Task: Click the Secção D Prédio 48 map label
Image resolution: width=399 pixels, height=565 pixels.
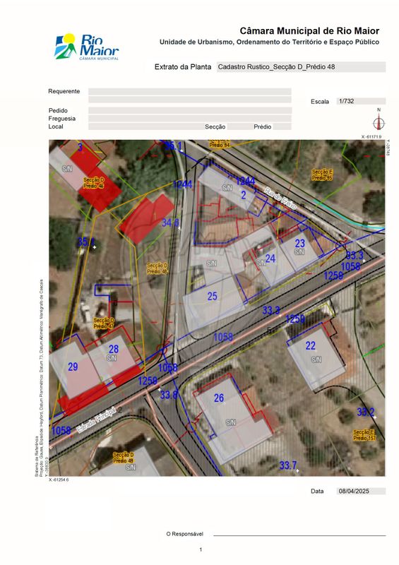Action: (157, 268)
